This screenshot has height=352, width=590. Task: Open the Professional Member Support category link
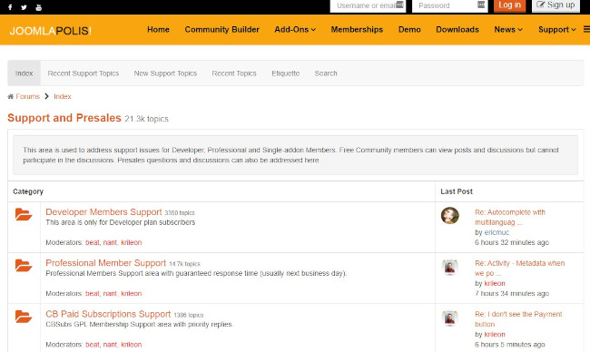tap(105, 263)
